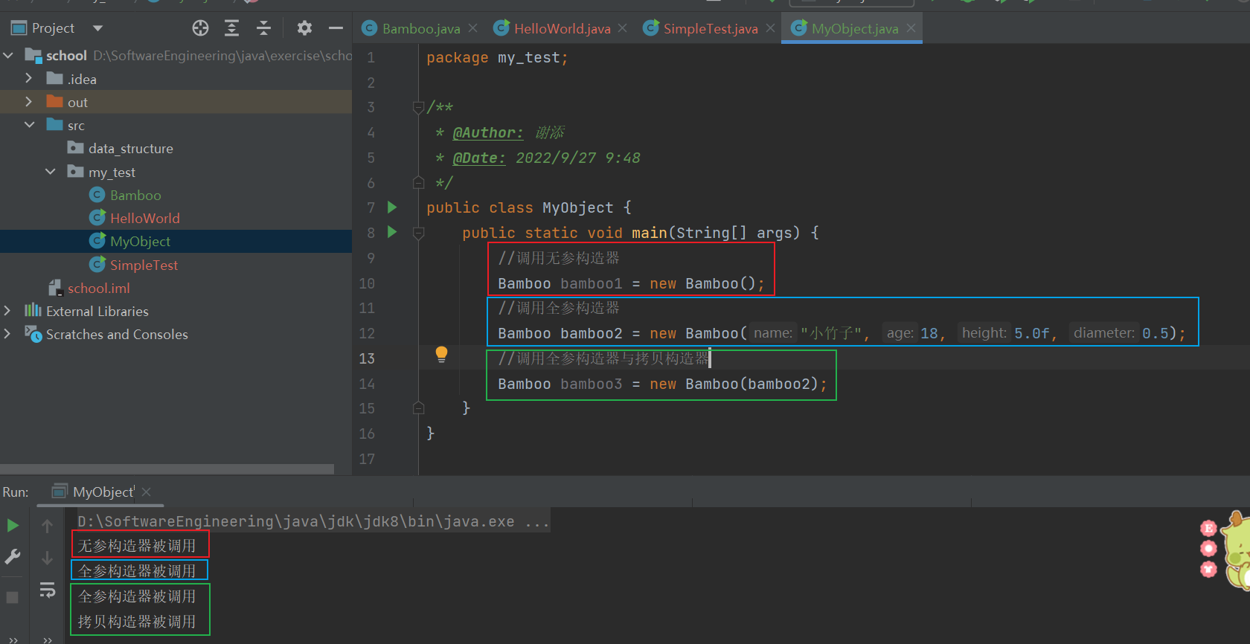Close the HelloWorld.java tab

coord(623,28)
